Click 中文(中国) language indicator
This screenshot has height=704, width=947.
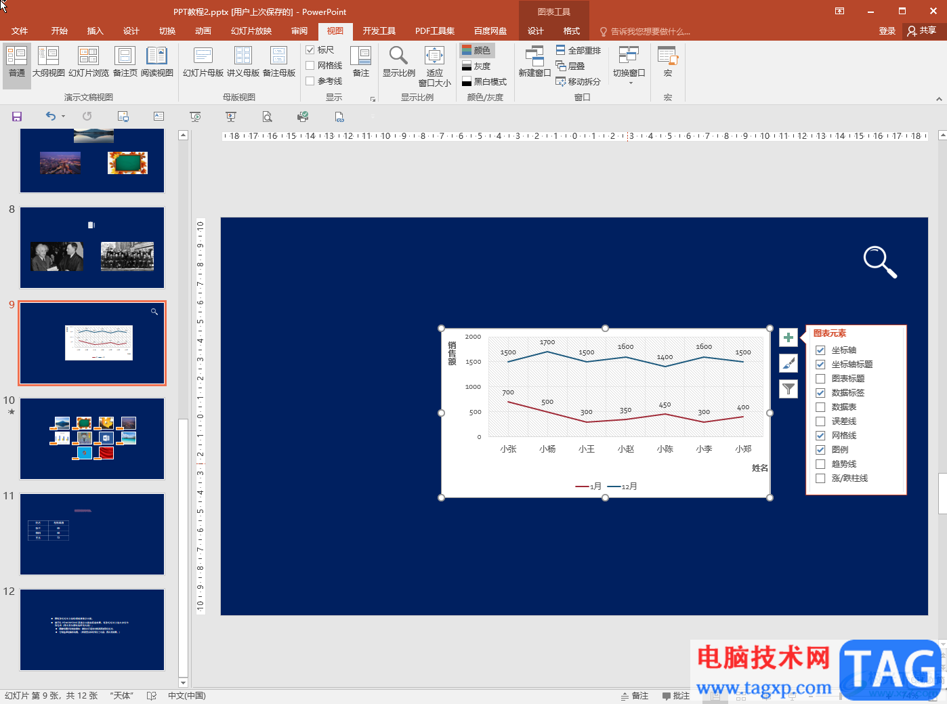[187, 696]
